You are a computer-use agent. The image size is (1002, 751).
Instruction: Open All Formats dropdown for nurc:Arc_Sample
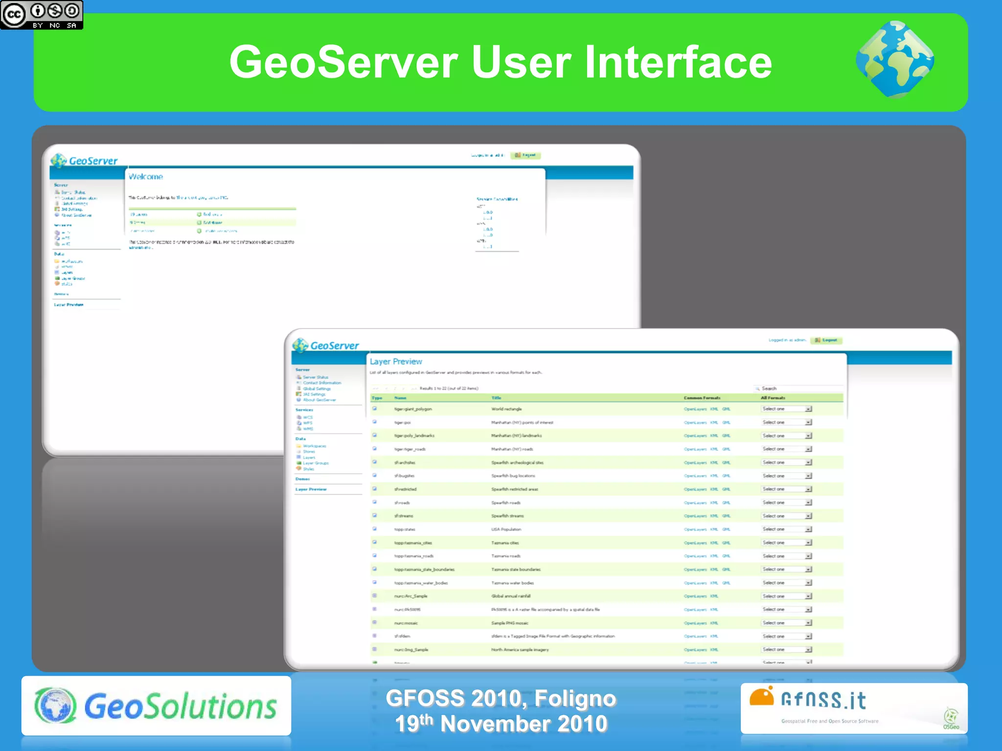tap(786, 596)
